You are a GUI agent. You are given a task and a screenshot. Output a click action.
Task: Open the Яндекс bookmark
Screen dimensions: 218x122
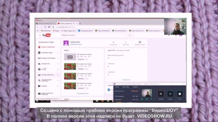click(x=56, y=31)
